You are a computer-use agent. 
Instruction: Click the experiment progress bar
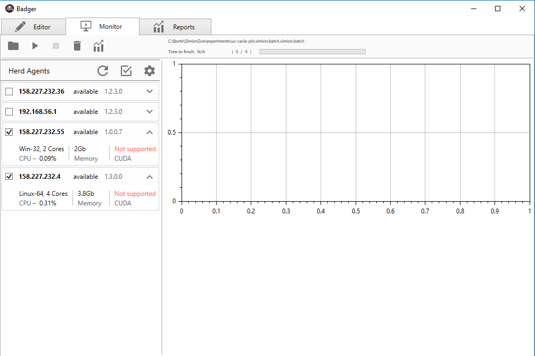(312, 51)
